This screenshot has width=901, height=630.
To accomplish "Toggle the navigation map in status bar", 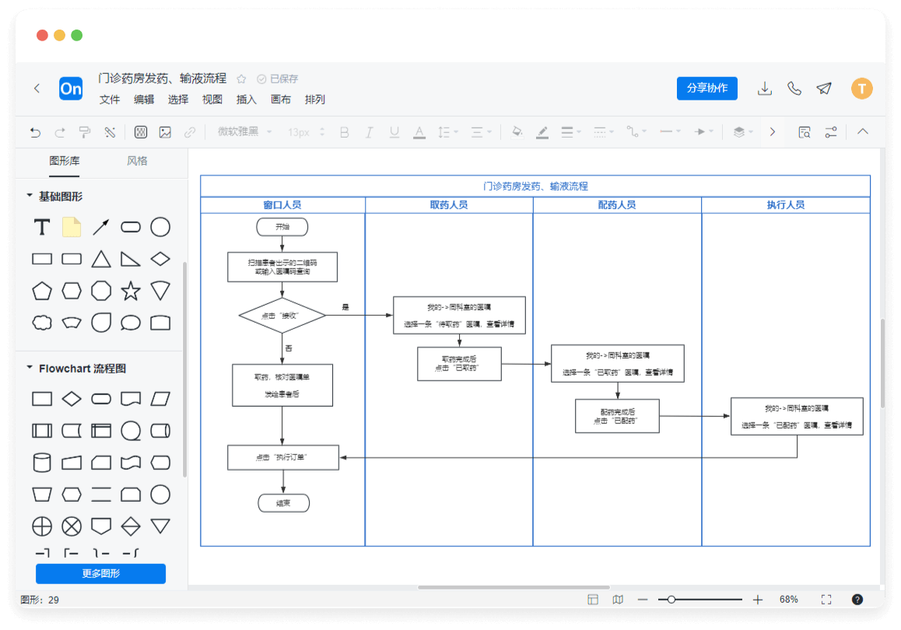I will coord(618,600).
